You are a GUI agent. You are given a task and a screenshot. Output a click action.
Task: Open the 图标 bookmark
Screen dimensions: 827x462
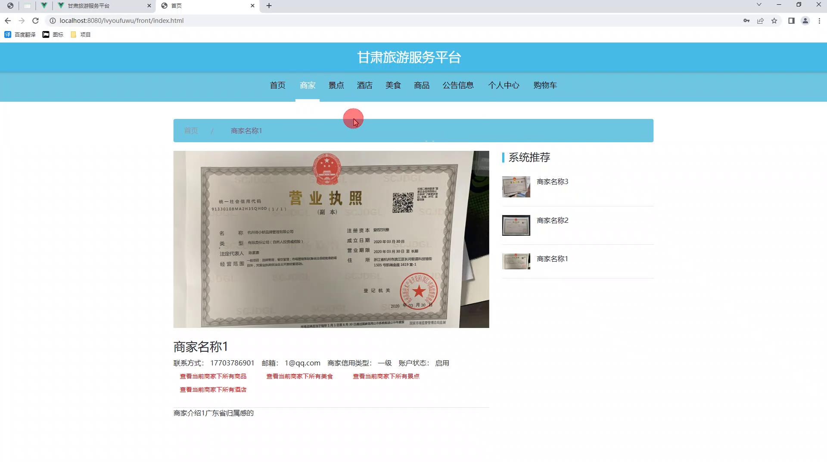coord(53,34)
